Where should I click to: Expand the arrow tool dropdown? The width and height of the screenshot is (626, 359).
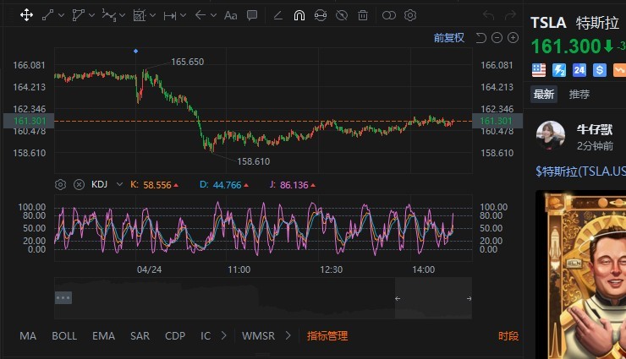click(213, 15)
